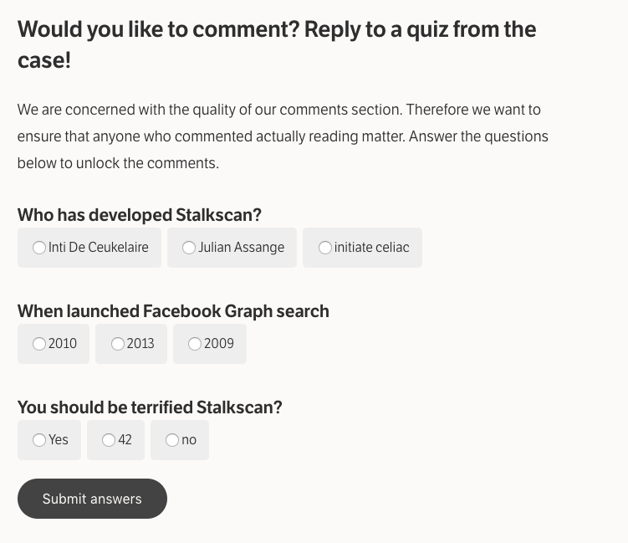Viewport: 628px width, 543px height.
Task: Choose the Julian Assange radio option
Action: (x=189, y=248)
